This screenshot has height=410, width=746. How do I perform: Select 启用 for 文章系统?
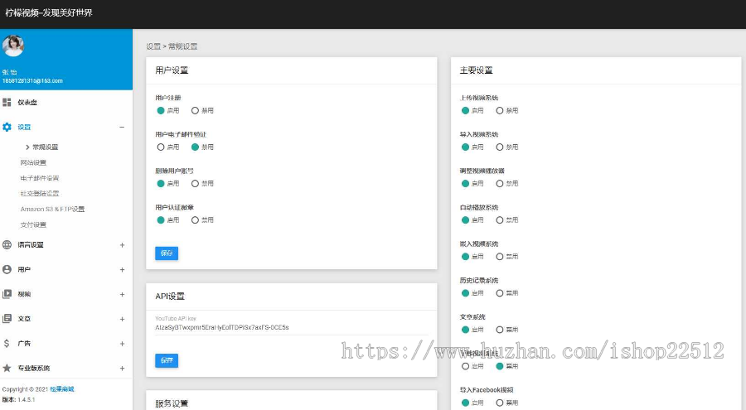click(x=465, y=330)
